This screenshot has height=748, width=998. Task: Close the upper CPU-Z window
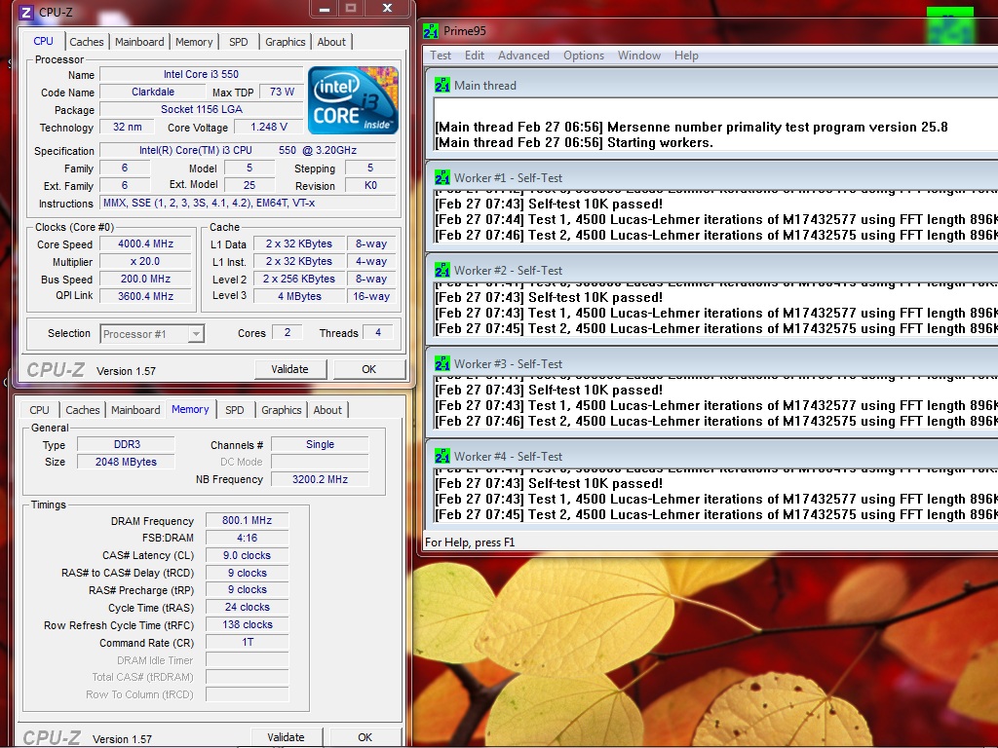(x=387, y=9)
